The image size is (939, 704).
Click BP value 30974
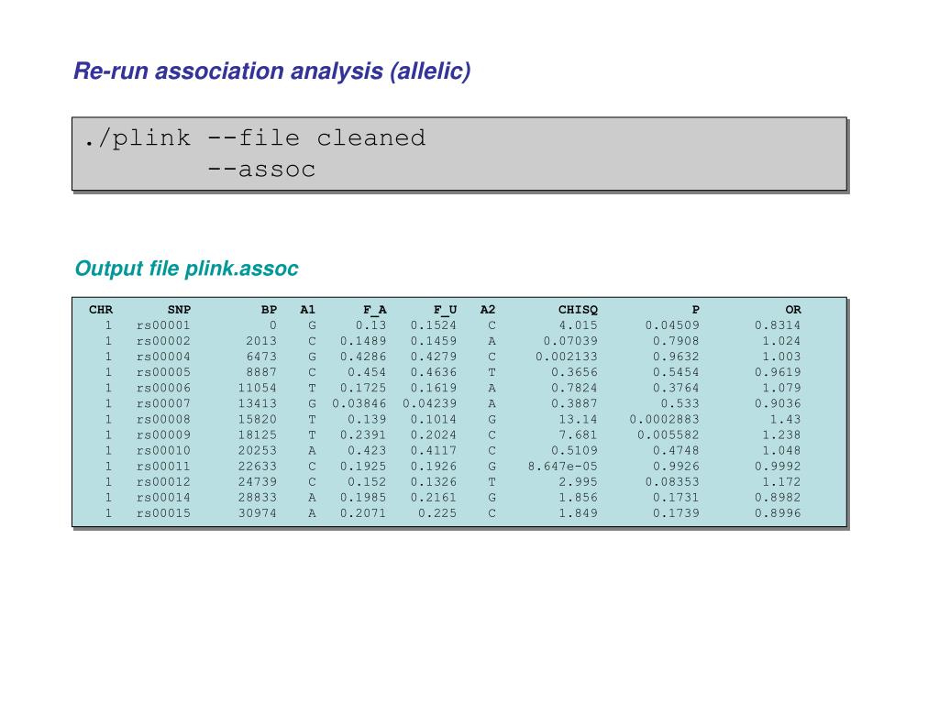(x=258, y=513)
